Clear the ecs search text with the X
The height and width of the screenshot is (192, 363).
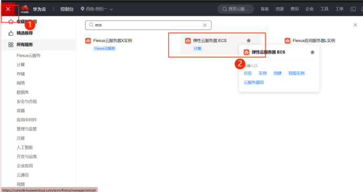point(205,25)
